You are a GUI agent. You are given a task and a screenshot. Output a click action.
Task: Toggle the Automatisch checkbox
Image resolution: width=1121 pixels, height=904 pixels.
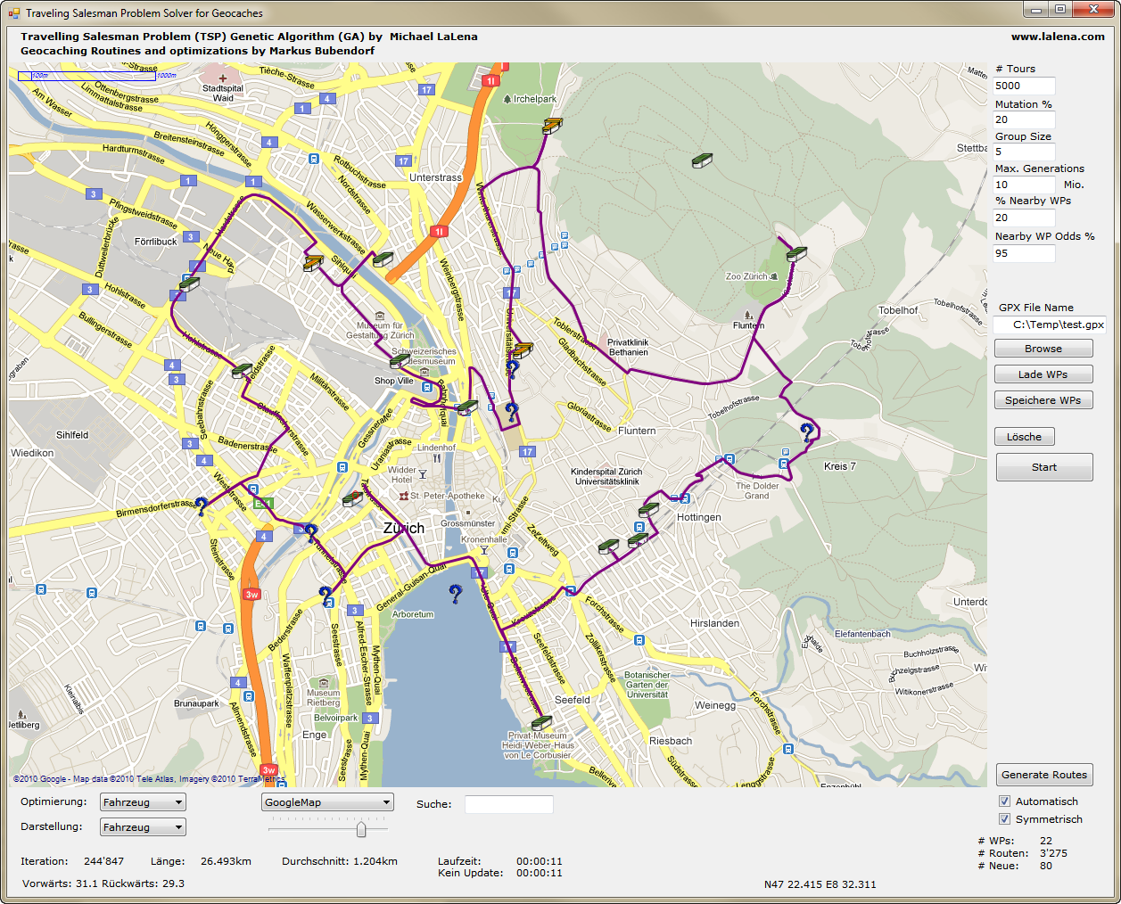[1004, 801]
